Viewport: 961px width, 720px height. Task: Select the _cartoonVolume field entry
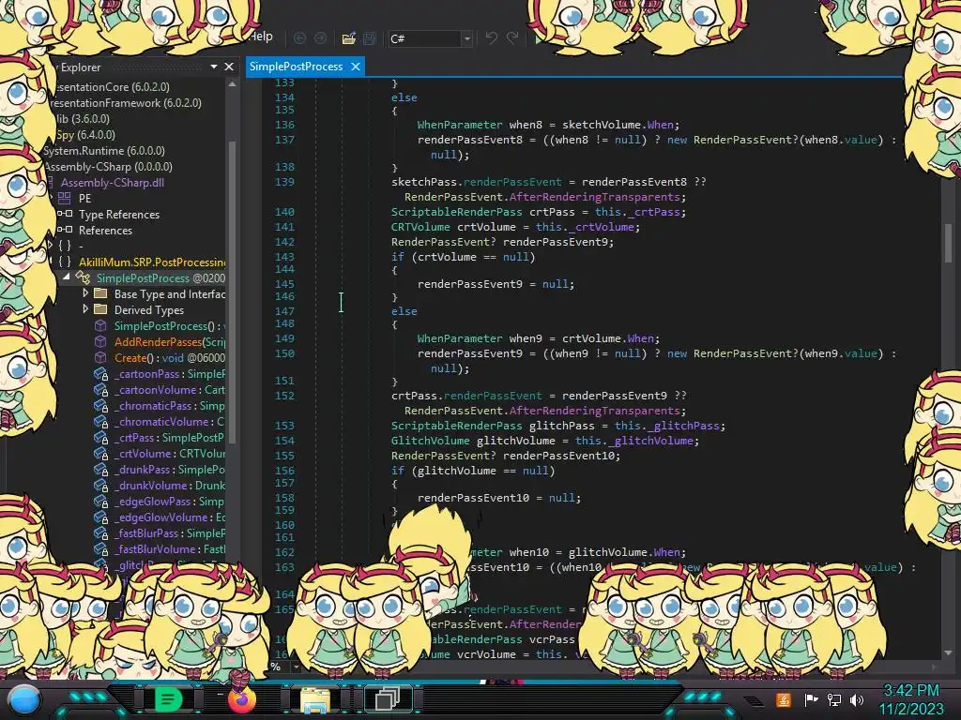(x=170, y=390)
